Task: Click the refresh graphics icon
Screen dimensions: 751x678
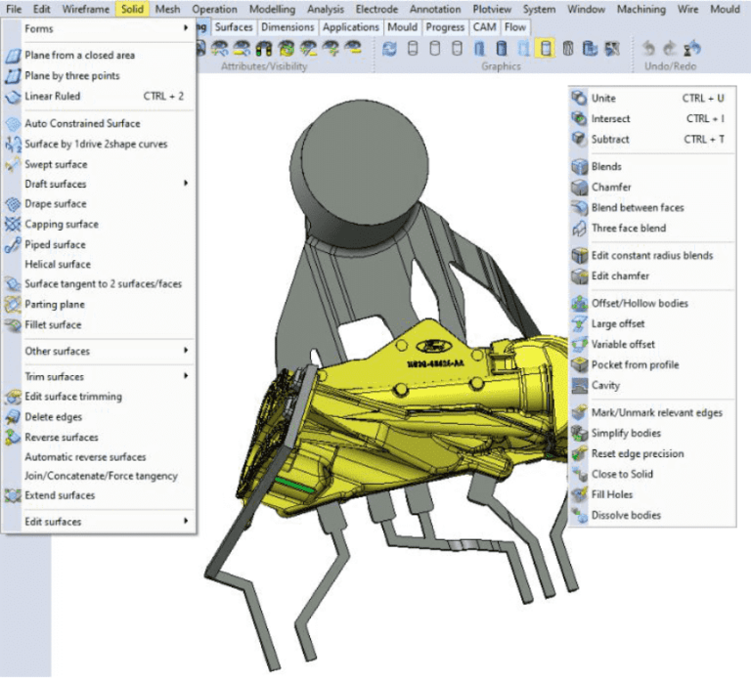Action: [389, 48]
